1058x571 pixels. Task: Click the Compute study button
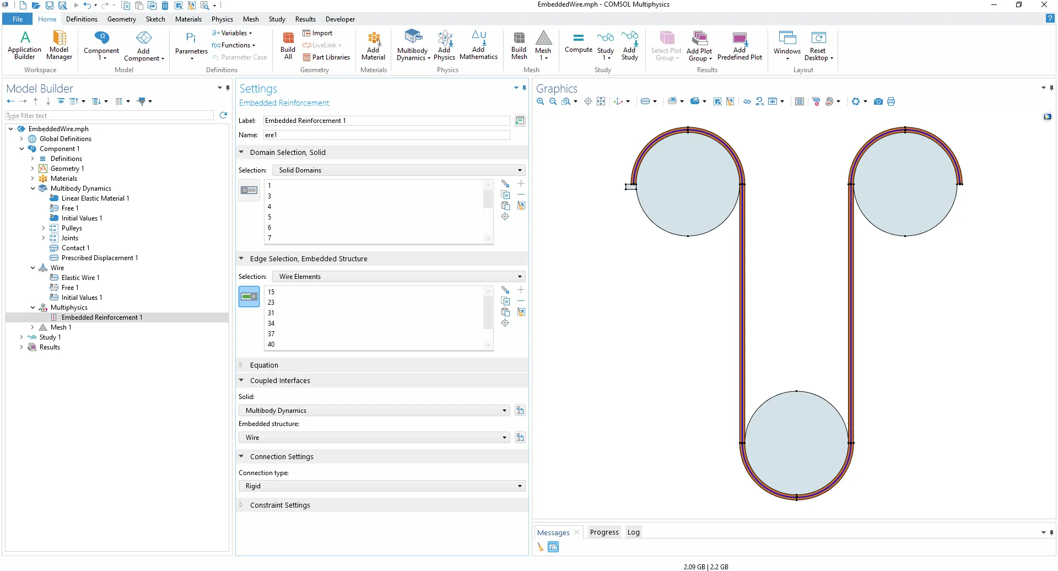tap(578, 42)
